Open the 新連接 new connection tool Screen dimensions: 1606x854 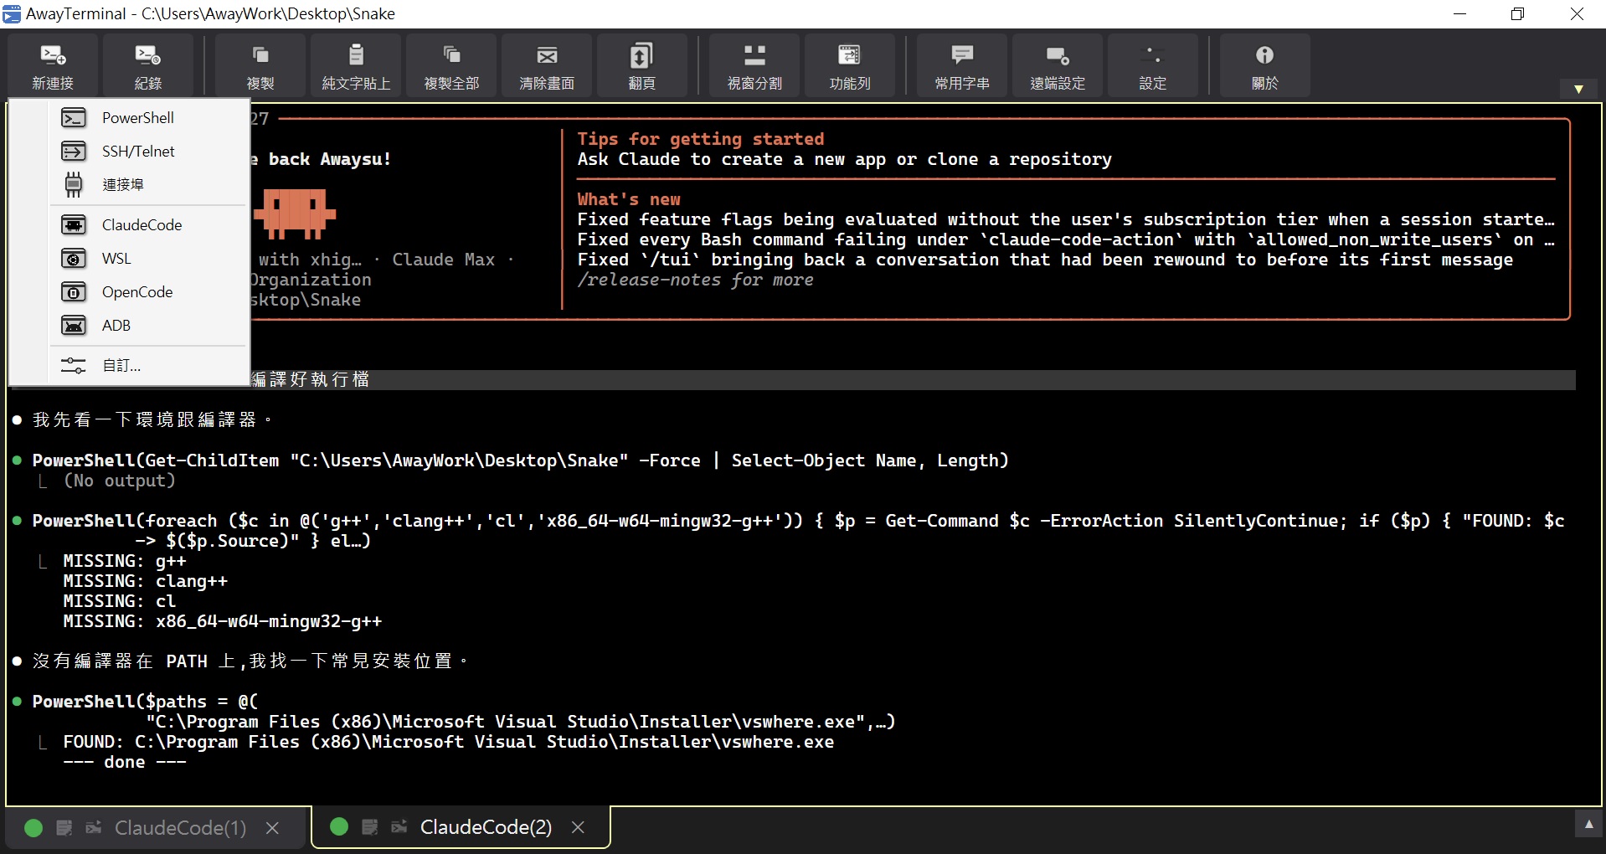pos(53,66)
